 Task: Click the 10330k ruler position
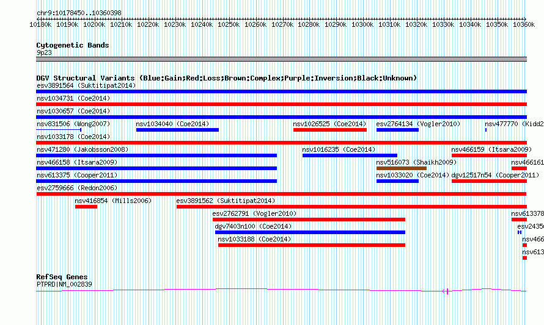[443, 24]
